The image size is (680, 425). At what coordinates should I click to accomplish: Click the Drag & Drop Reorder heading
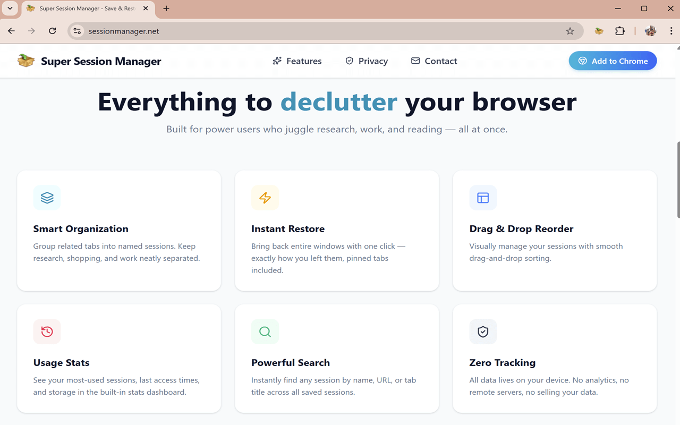(x=521, y=229)
